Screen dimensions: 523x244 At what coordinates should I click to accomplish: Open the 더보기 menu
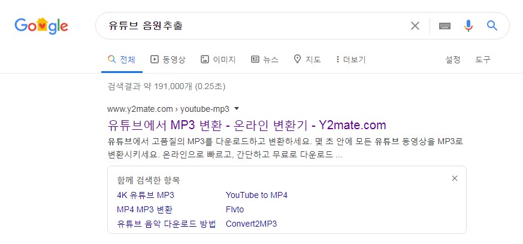[x=351, y=60]
